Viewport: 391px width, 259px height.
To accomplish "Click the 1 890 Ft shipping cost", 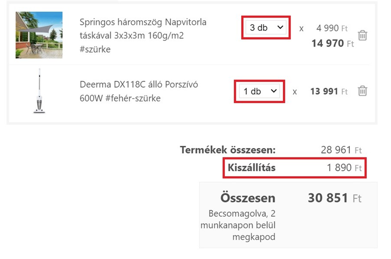I will click(344, 167).
